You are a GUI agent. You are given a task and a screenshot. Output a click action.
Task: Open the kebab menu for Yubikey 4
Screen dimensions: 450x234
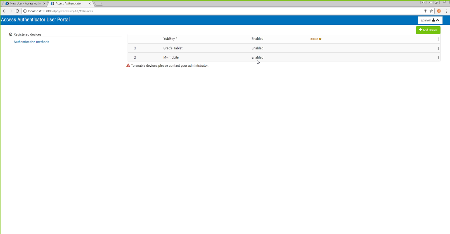[x=438, y=39]
